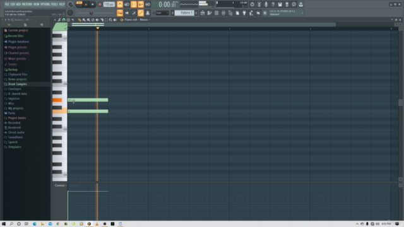Image resolution: width=404 pixels, height=227 pixels.
Task: Toggle the metronome
Action: pyautogui.click(x=120, y=4)
